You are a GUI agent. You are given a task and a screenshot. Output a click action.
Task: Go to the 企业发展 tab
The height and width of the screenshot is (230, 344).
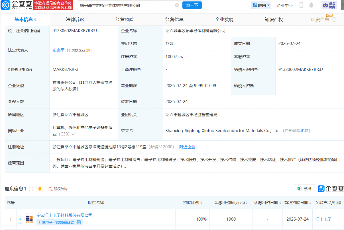pyautogui.click(x=224, y=20)
